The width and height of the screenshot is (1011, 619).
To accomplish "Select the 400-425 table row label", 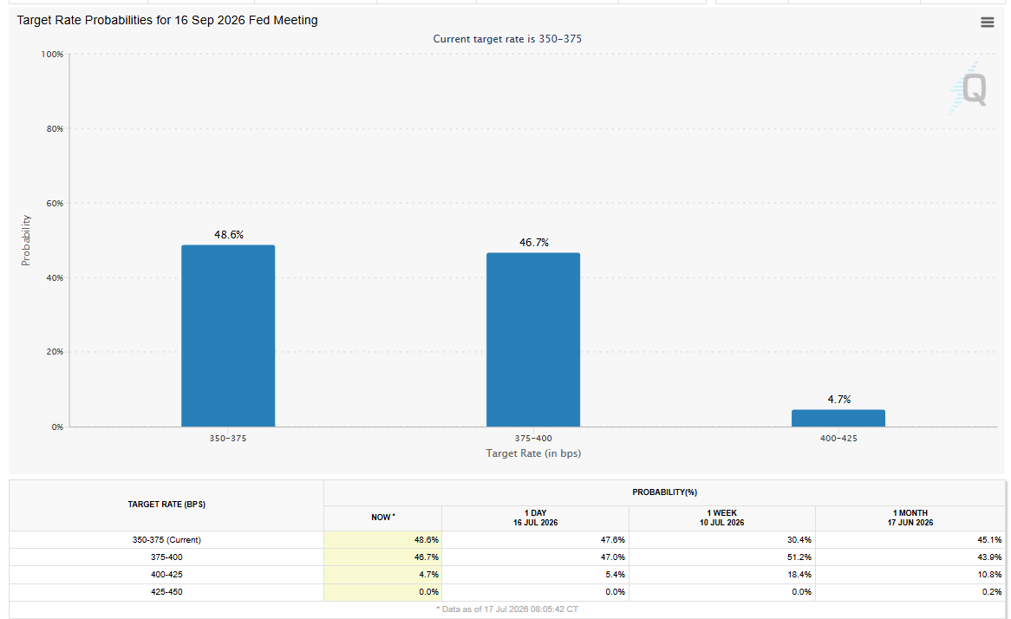I will click(x=166, y=575).
